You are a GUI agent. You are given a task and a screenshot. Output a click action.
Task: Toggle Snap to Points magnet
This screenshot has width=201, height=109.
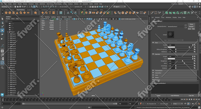pos(49,7)
